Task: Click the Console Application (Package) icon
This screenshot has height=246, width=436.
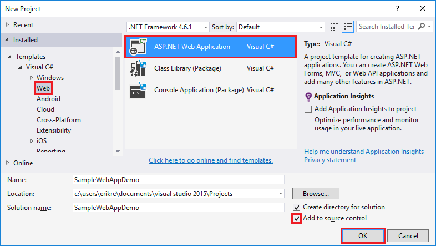Action: pos(139,90)
